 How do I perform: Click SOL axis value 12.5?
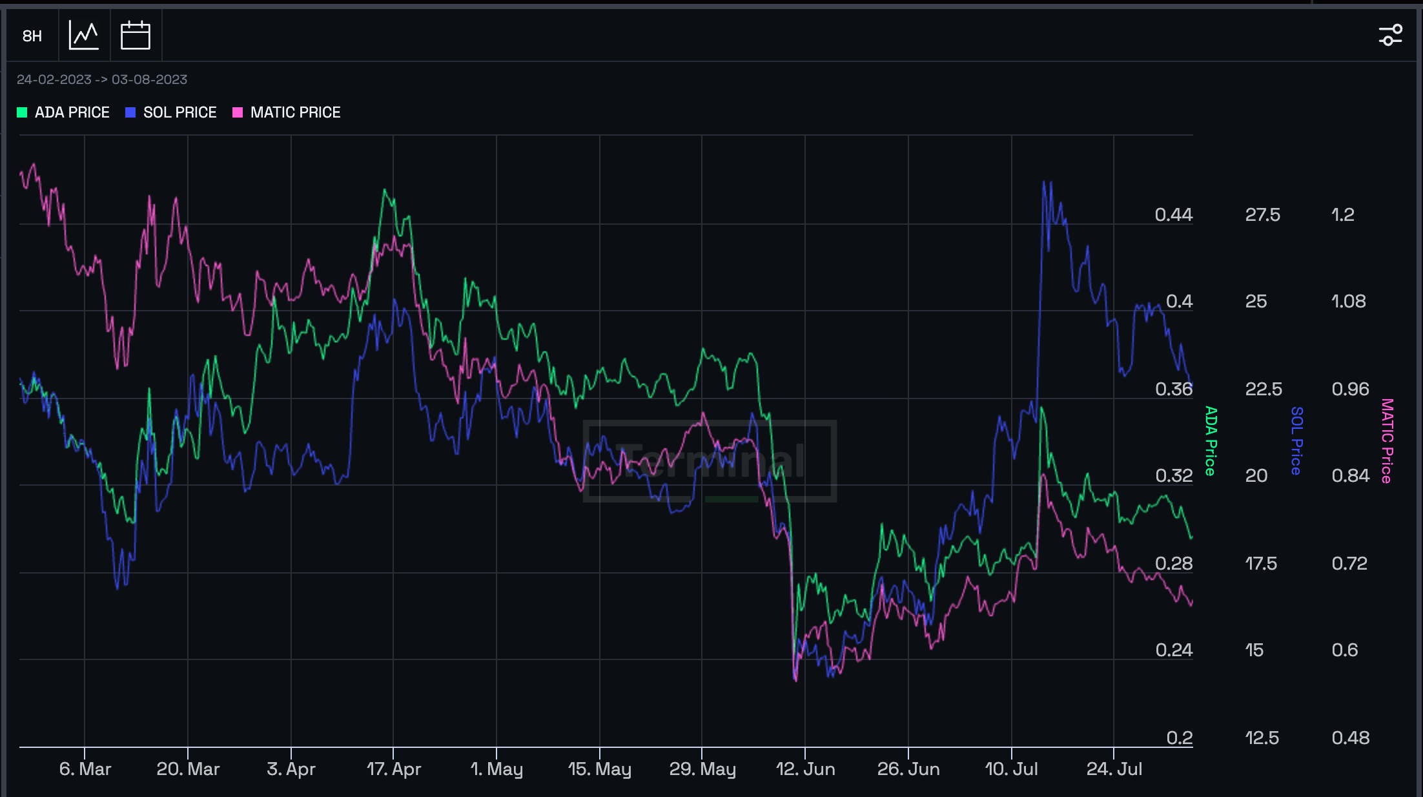[x=1262, y=738]
